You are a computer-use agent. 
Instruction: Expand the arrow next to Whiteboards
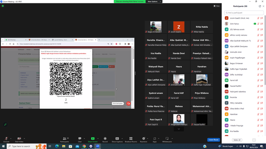pos(172,139)
